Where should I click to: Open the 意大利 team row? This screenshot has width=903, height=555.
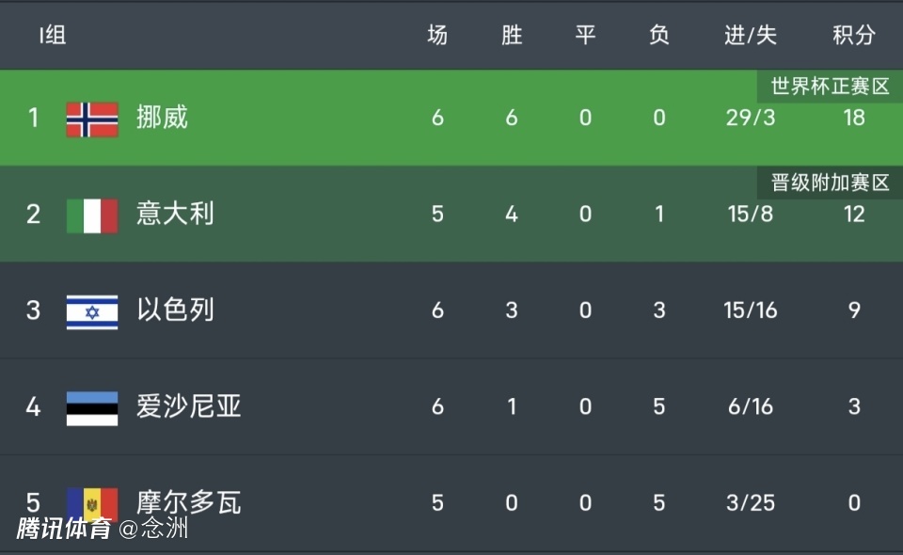pyautogui.click(x=175, y=214)
